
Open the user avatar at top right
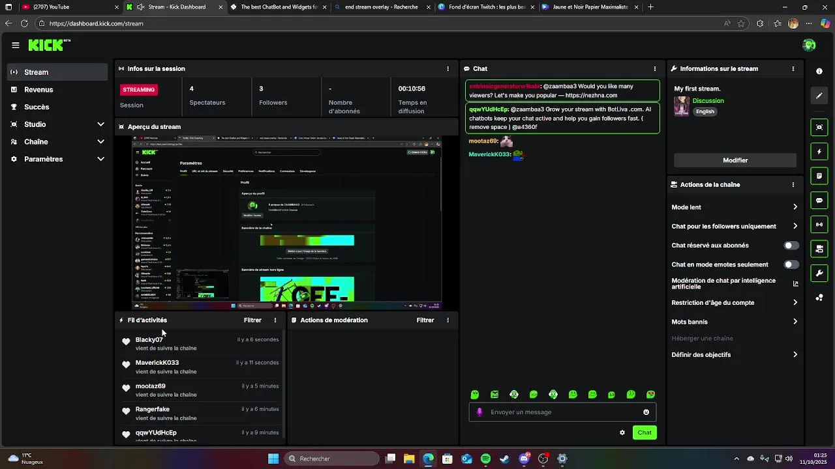810,45
